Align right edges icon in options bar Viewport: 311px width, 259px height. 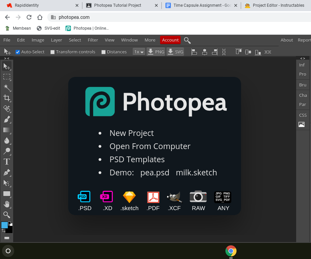[x=215, y=52]
